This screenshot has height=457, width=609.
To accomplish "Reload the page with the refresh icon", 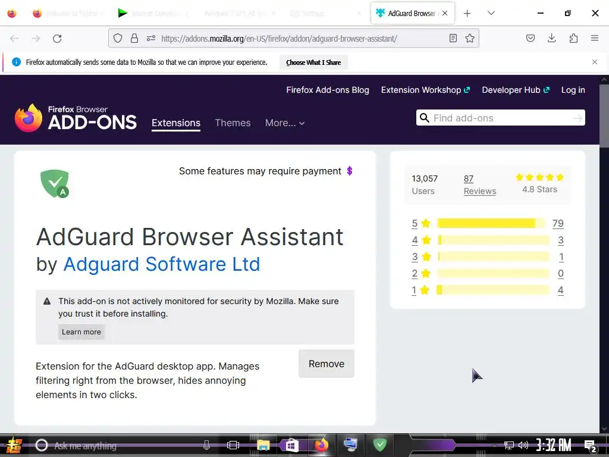I will [x=57, y=39].
